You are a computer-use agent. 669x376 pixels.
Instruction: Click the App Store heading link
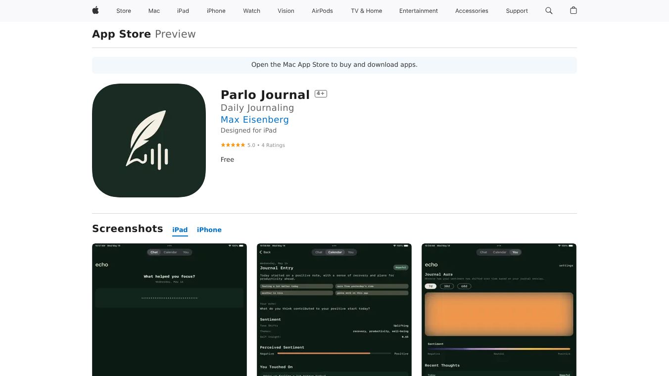pyautogui.click(x=122, y=34)
